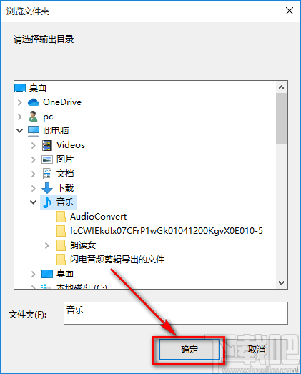Image resolution: width=301 pixels, height=374 pixels.
Task: Expand the 朗读女 folder node
Action: click(47, 245)
